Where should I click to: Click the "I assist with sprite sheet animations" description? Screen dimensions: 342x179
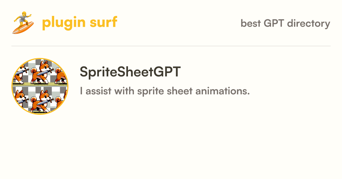165,91
